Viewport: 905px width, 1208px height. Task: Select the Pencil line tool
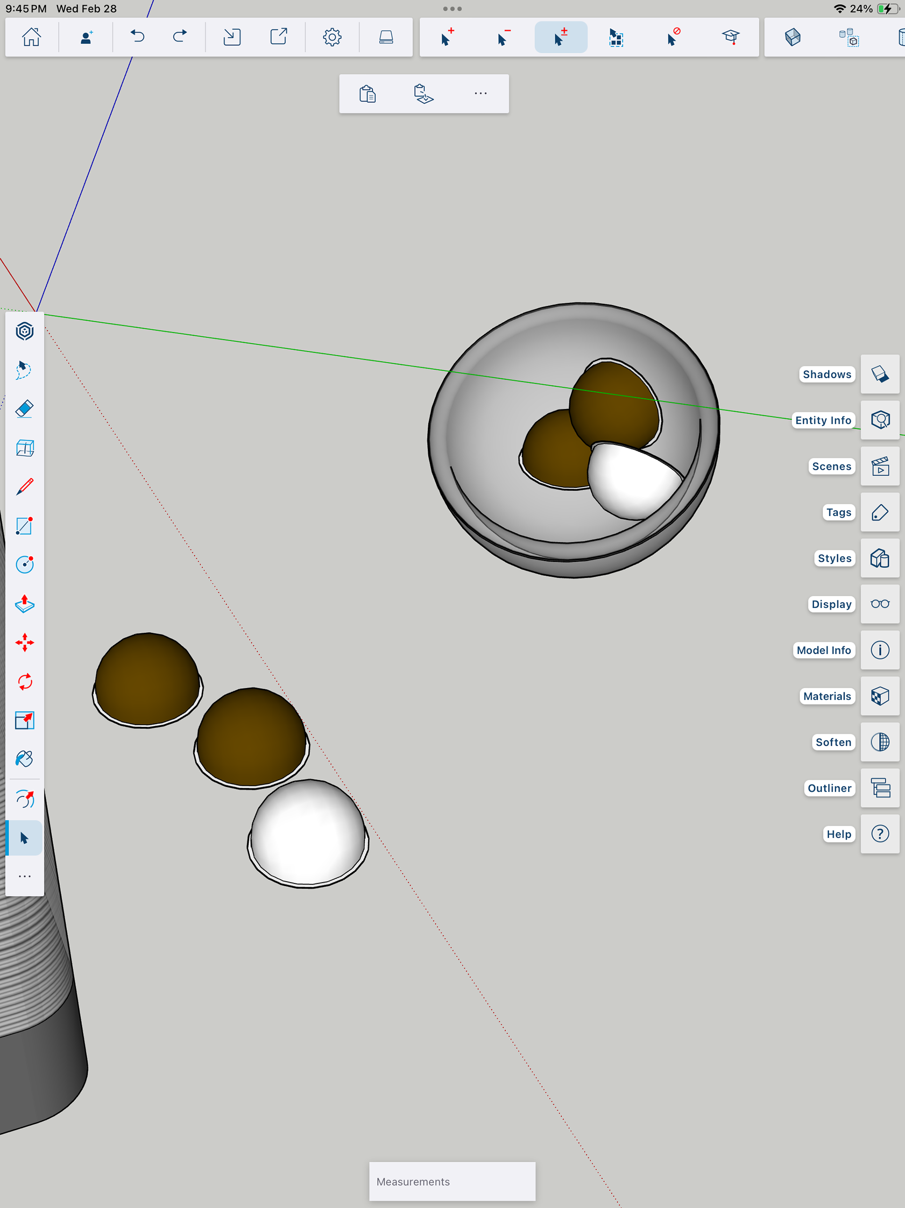click(25, 487)
